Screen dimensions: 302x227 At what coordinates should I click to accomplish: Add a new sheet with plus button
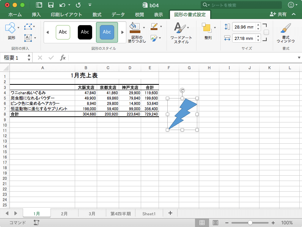[170, 213]
